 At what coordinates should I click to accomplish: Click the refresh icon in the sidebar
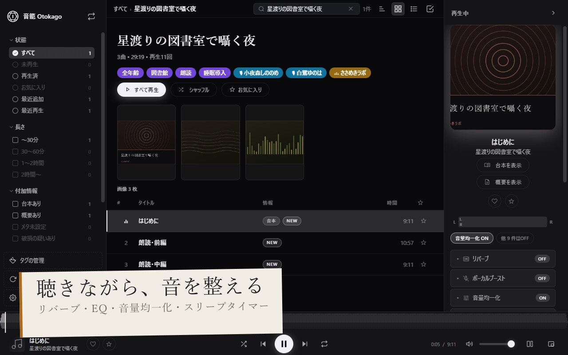coord(13,279)
